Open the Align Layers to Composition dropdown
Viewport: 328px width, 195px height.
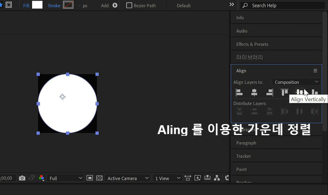[x=296, y=82]
